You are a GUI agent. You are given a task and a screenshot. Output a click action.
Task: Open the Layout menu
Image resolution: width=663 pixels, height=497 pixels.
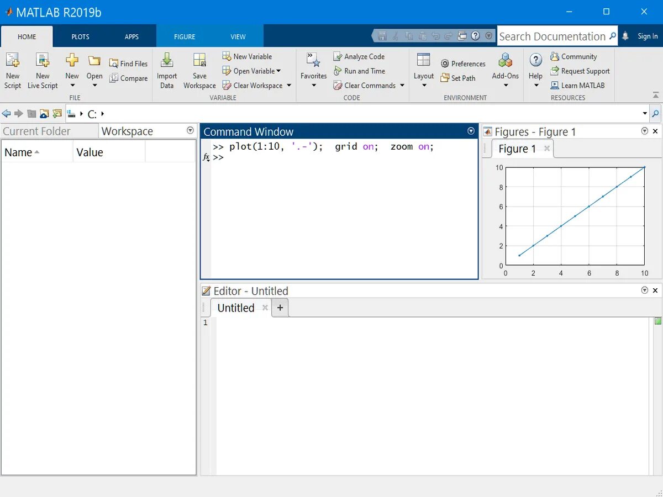[x=424, y=71]
